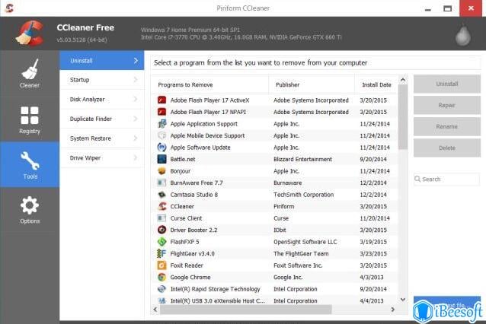Screen dimensions: 486x324
Task: Click chevron next to Startup
Action: tap(136, 80)
